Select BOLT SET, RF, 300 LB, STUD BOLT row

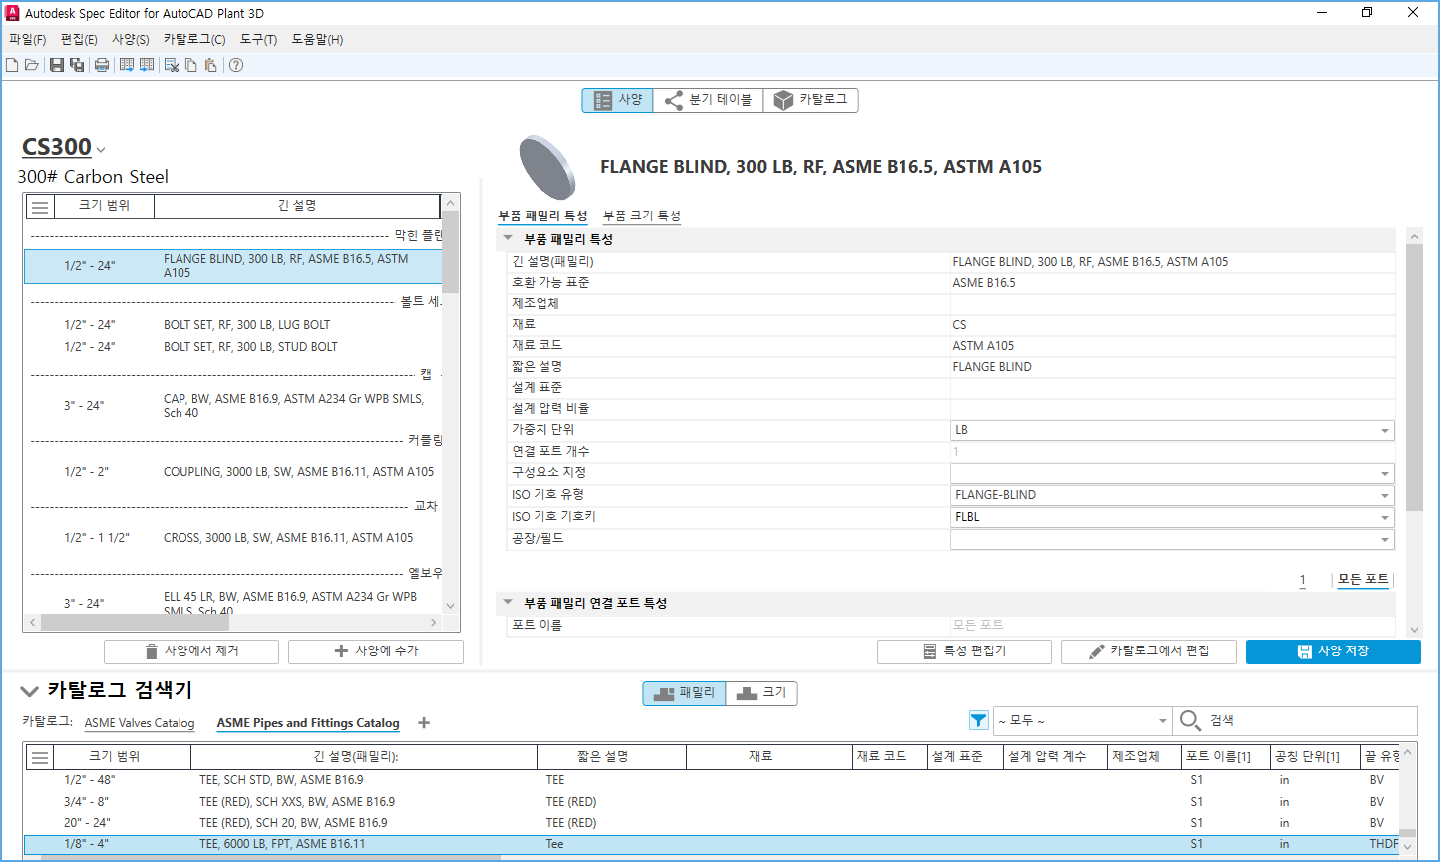[232, 347]
